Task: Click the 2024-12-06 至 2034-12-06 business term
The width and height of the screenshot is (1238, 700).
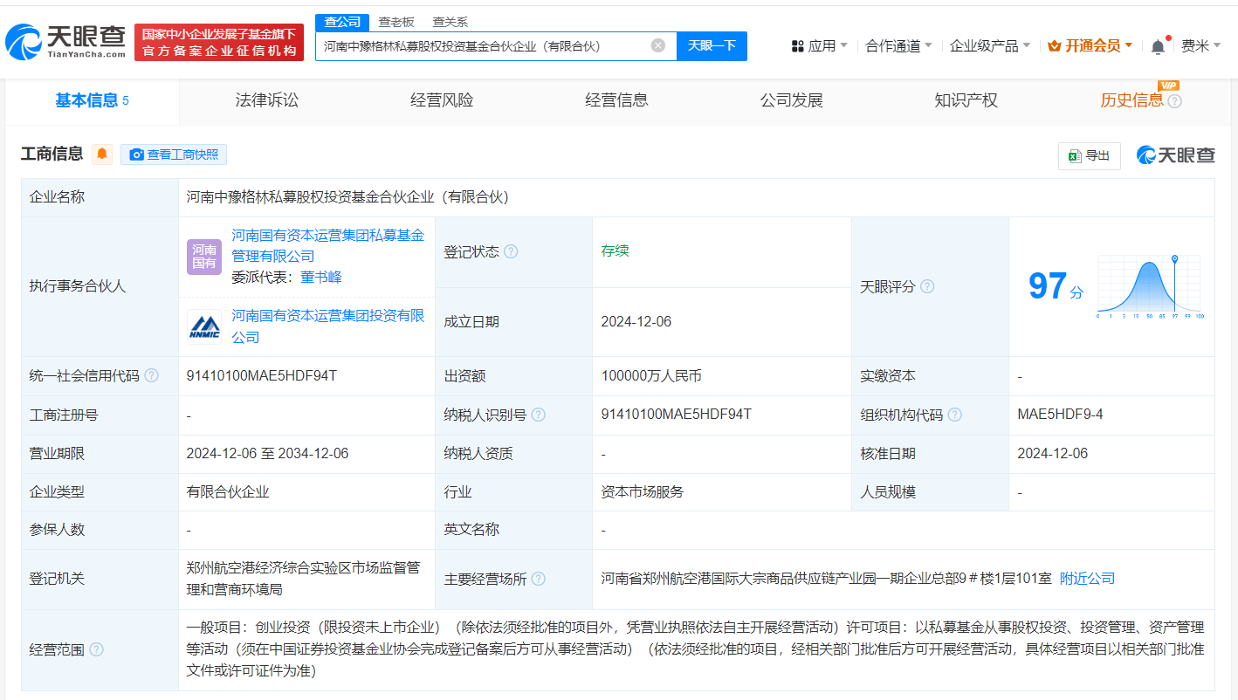Action: (x=267, y=454)
